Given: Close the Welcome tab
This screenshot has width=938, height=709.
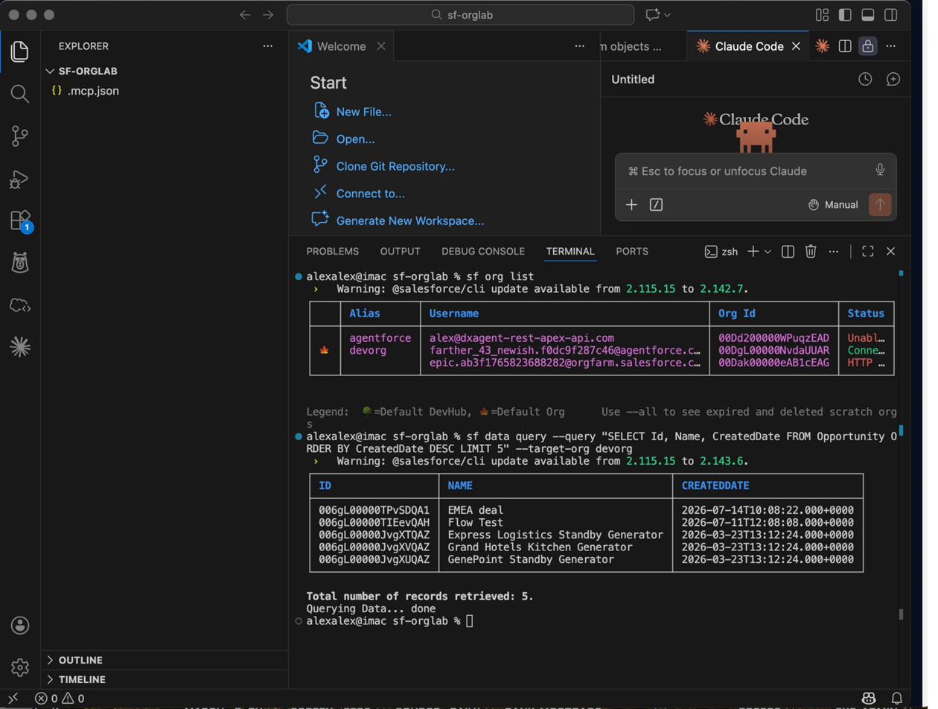Looking at the screenshot, I should [381, 46].
